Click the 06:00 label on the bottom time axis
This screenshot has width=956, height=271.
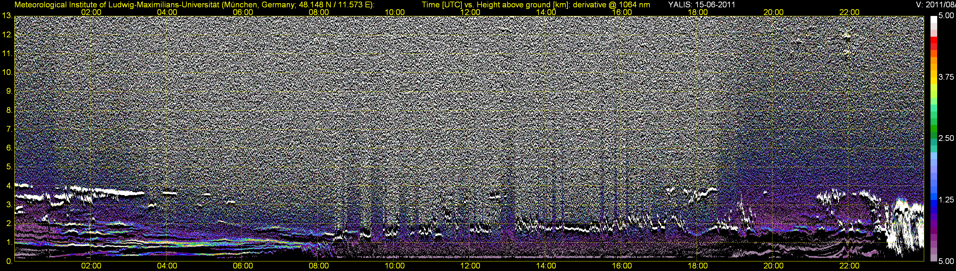click(243, 266)
